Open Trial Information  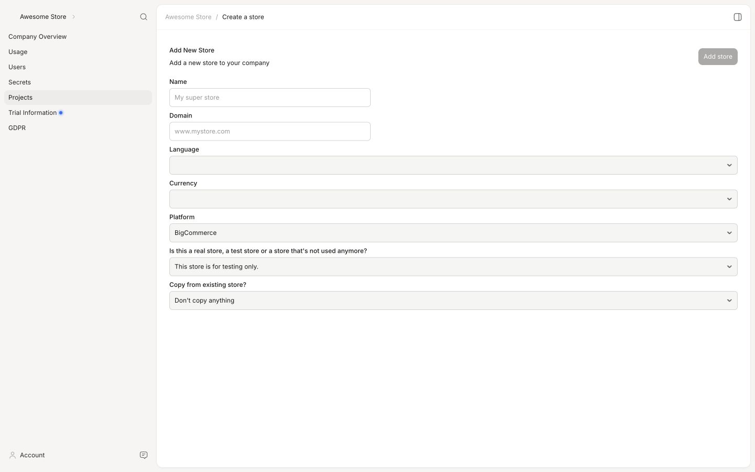click(x=78, y=113)
